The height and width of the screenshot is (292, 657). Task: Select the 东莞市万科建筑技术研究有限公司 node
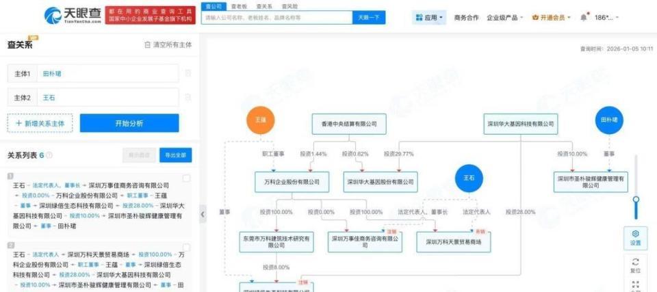pyautogui.click(x=276, y=242)
